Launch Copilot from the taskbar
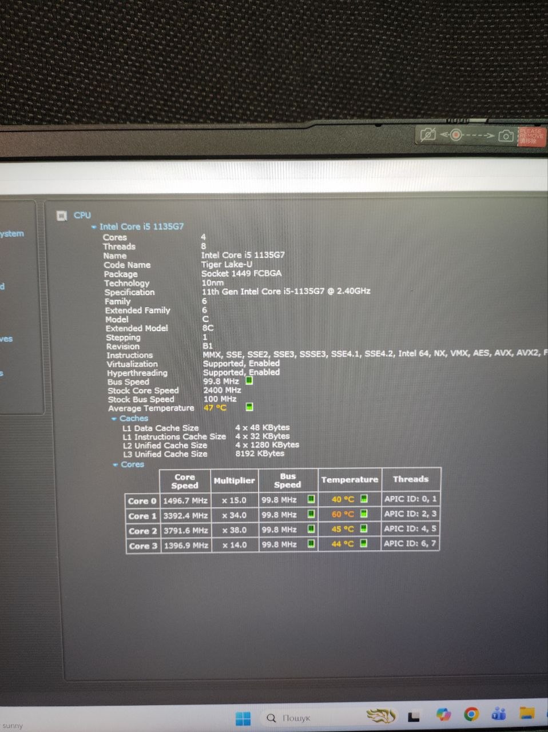The height and width of the screenshot is (732, 548). tap(443, 715)
